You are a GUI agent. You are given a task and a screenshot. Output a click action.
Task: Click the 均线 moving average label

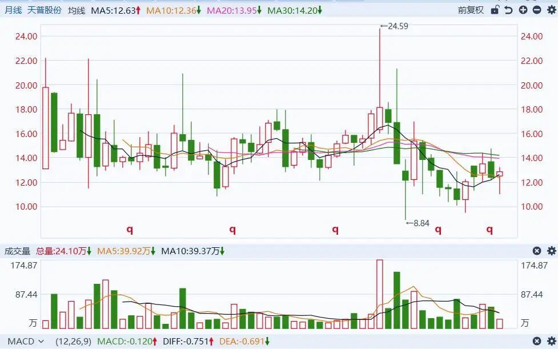coord(76,10)
